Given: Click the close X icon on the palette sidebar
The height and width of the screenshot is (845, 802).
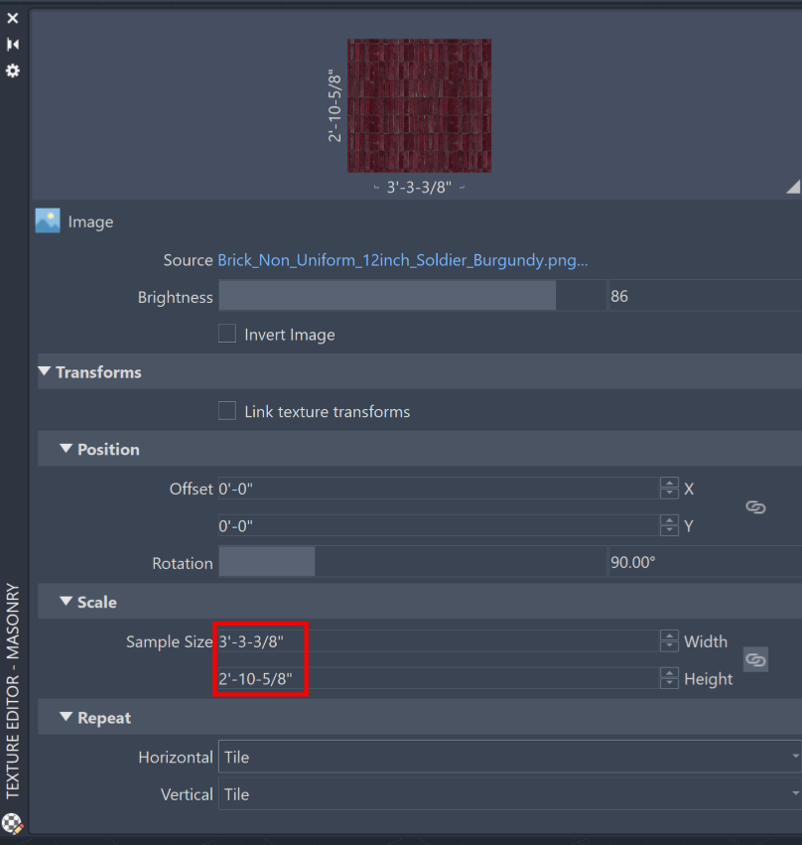Looking at the screenshot, I should pos(13,17).
